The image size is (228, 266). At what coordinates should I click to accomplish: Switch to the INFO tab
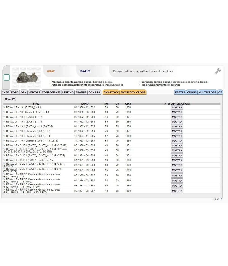point(6,92)
